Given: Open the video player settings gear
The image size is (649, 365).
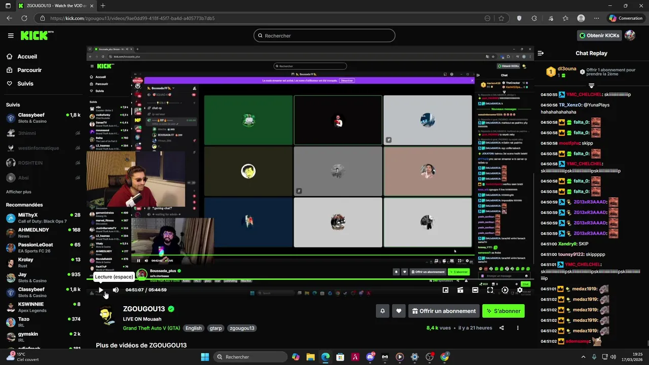Looking at the screenshot, I should 520,290.
